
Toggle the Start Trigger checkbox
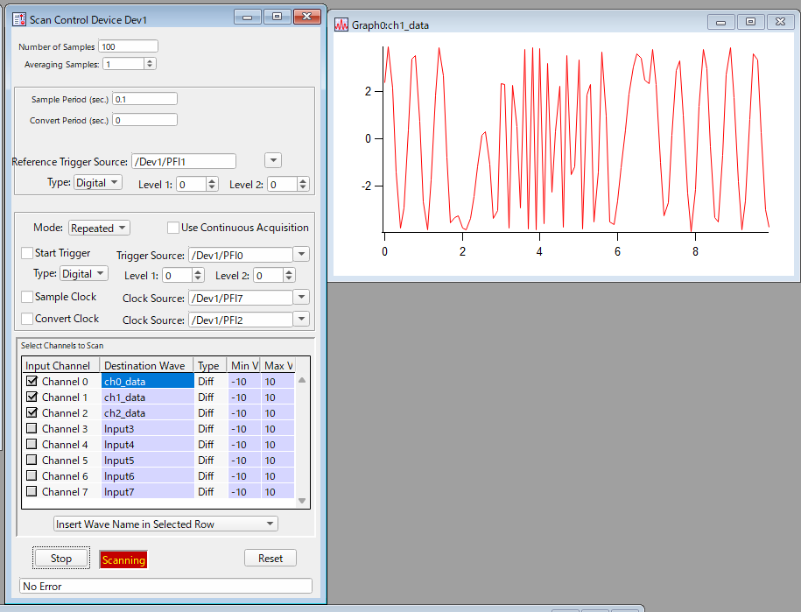click(27, 253)
